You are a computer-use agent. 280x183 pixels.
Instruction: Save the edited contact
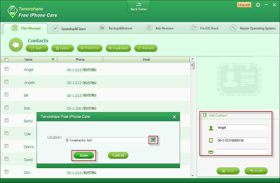click(x=228, y=171)
